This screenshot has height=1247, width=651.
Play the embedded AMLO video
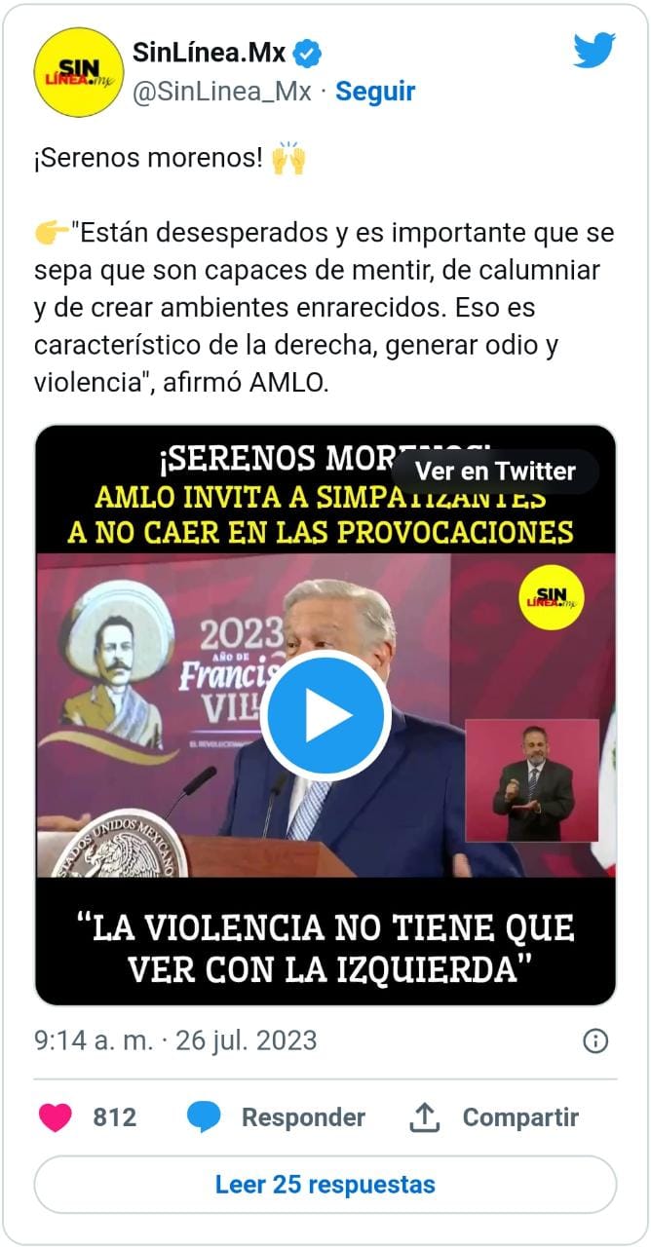click(325, 716)
